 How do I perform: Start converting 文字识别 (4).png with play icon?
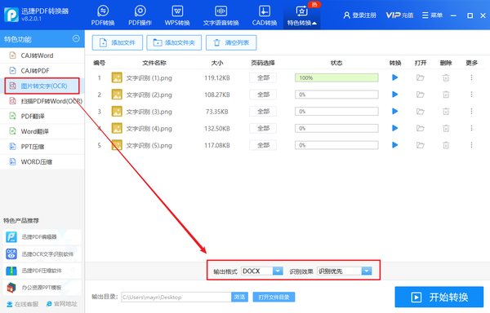(x=395, y=128)
